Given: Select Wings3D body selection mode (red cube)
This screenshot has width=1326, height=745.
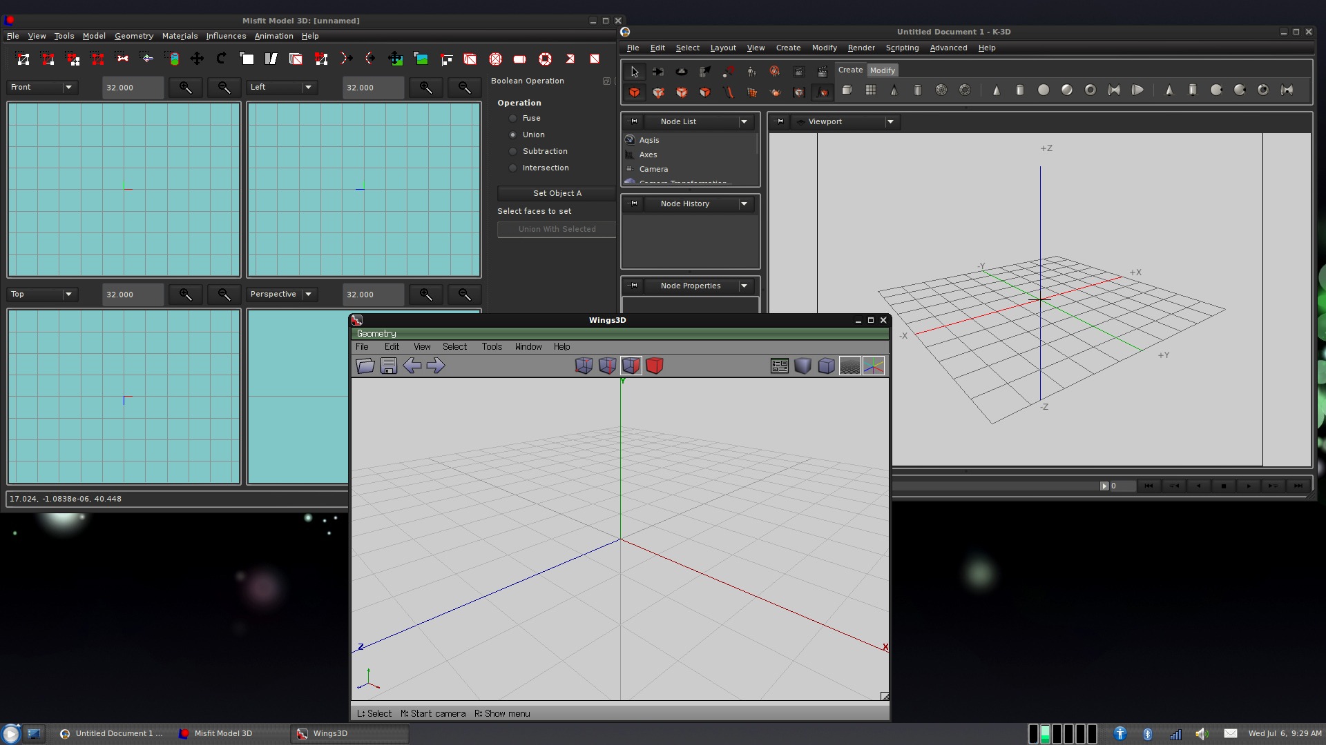Looking at the screenshot, I should pyautogui.click(x=654, y=366).
